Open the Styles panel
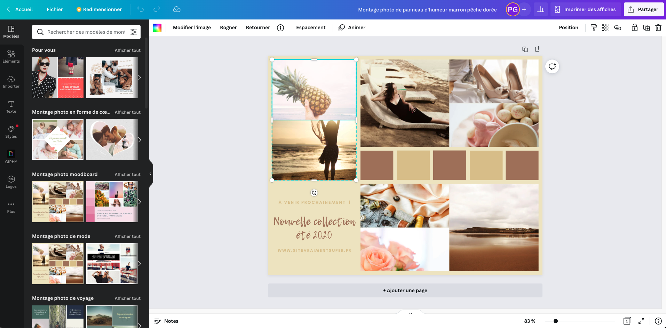The height and width of the screenshot is (328, 666). [11, 132]
